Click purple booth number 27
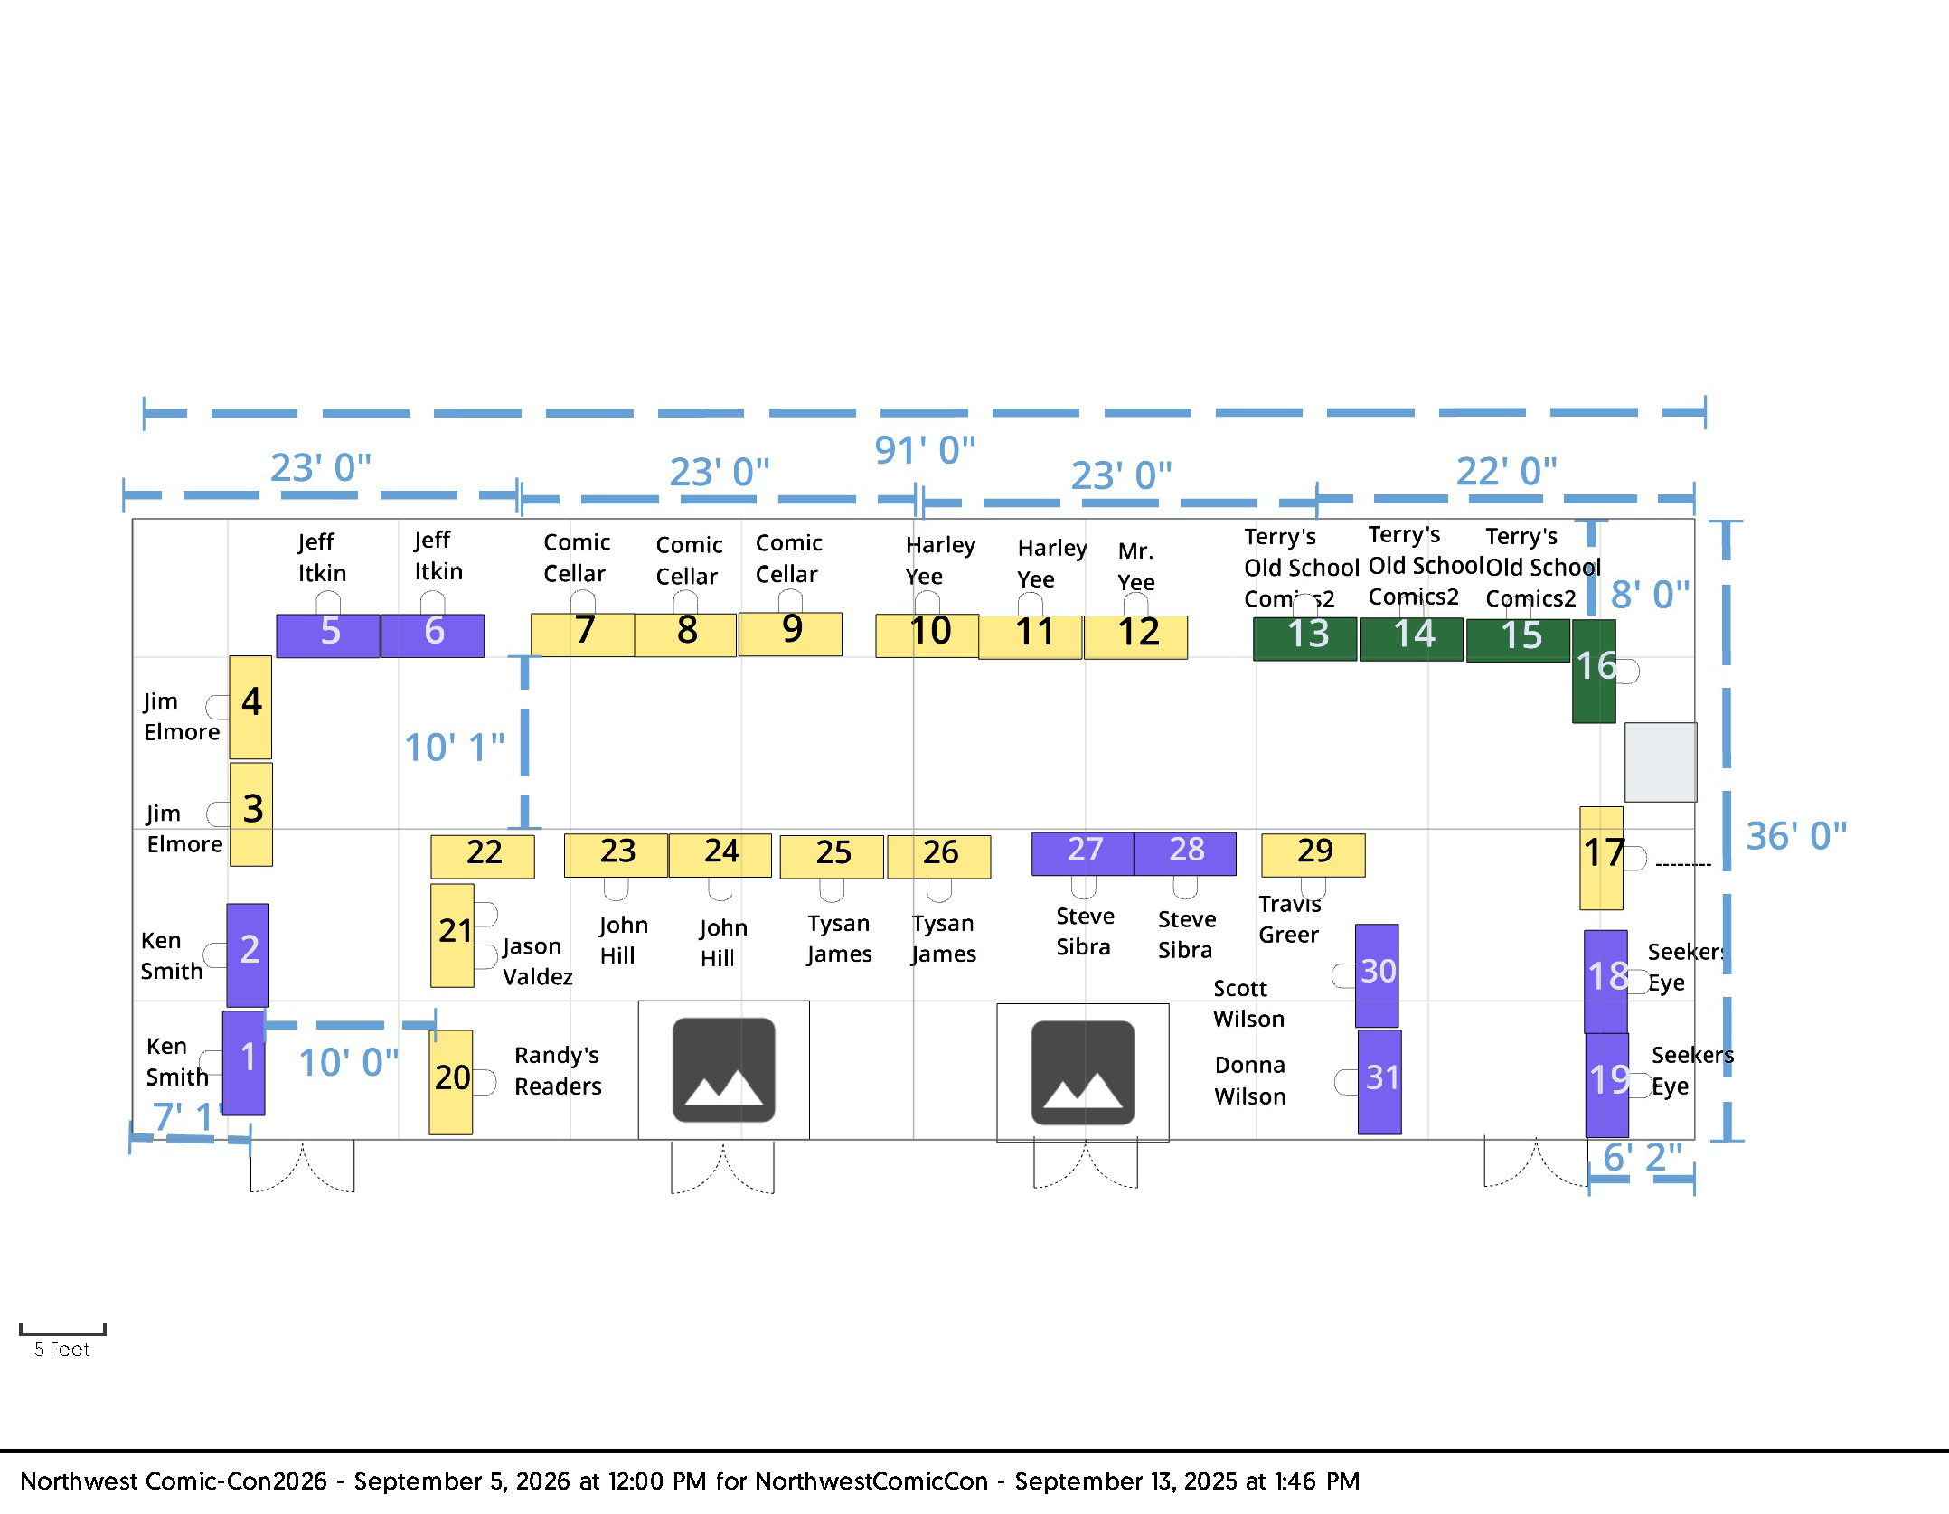This screenshot has height=1514, width=1949. tap(1083, 852)
